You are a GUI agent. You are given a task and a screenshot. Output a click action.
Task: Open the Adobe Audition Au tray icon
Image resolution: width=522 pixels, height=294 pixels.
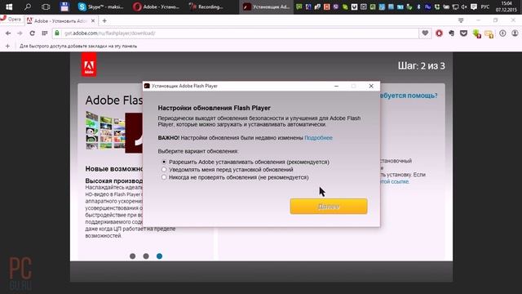(427, 7)
